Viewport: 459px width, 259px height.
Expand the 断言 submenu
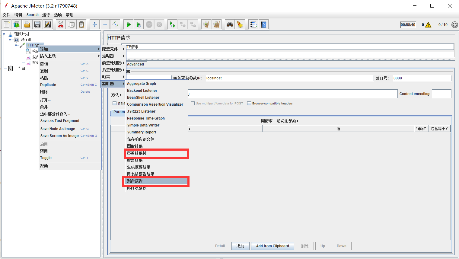tap(113, 77)
